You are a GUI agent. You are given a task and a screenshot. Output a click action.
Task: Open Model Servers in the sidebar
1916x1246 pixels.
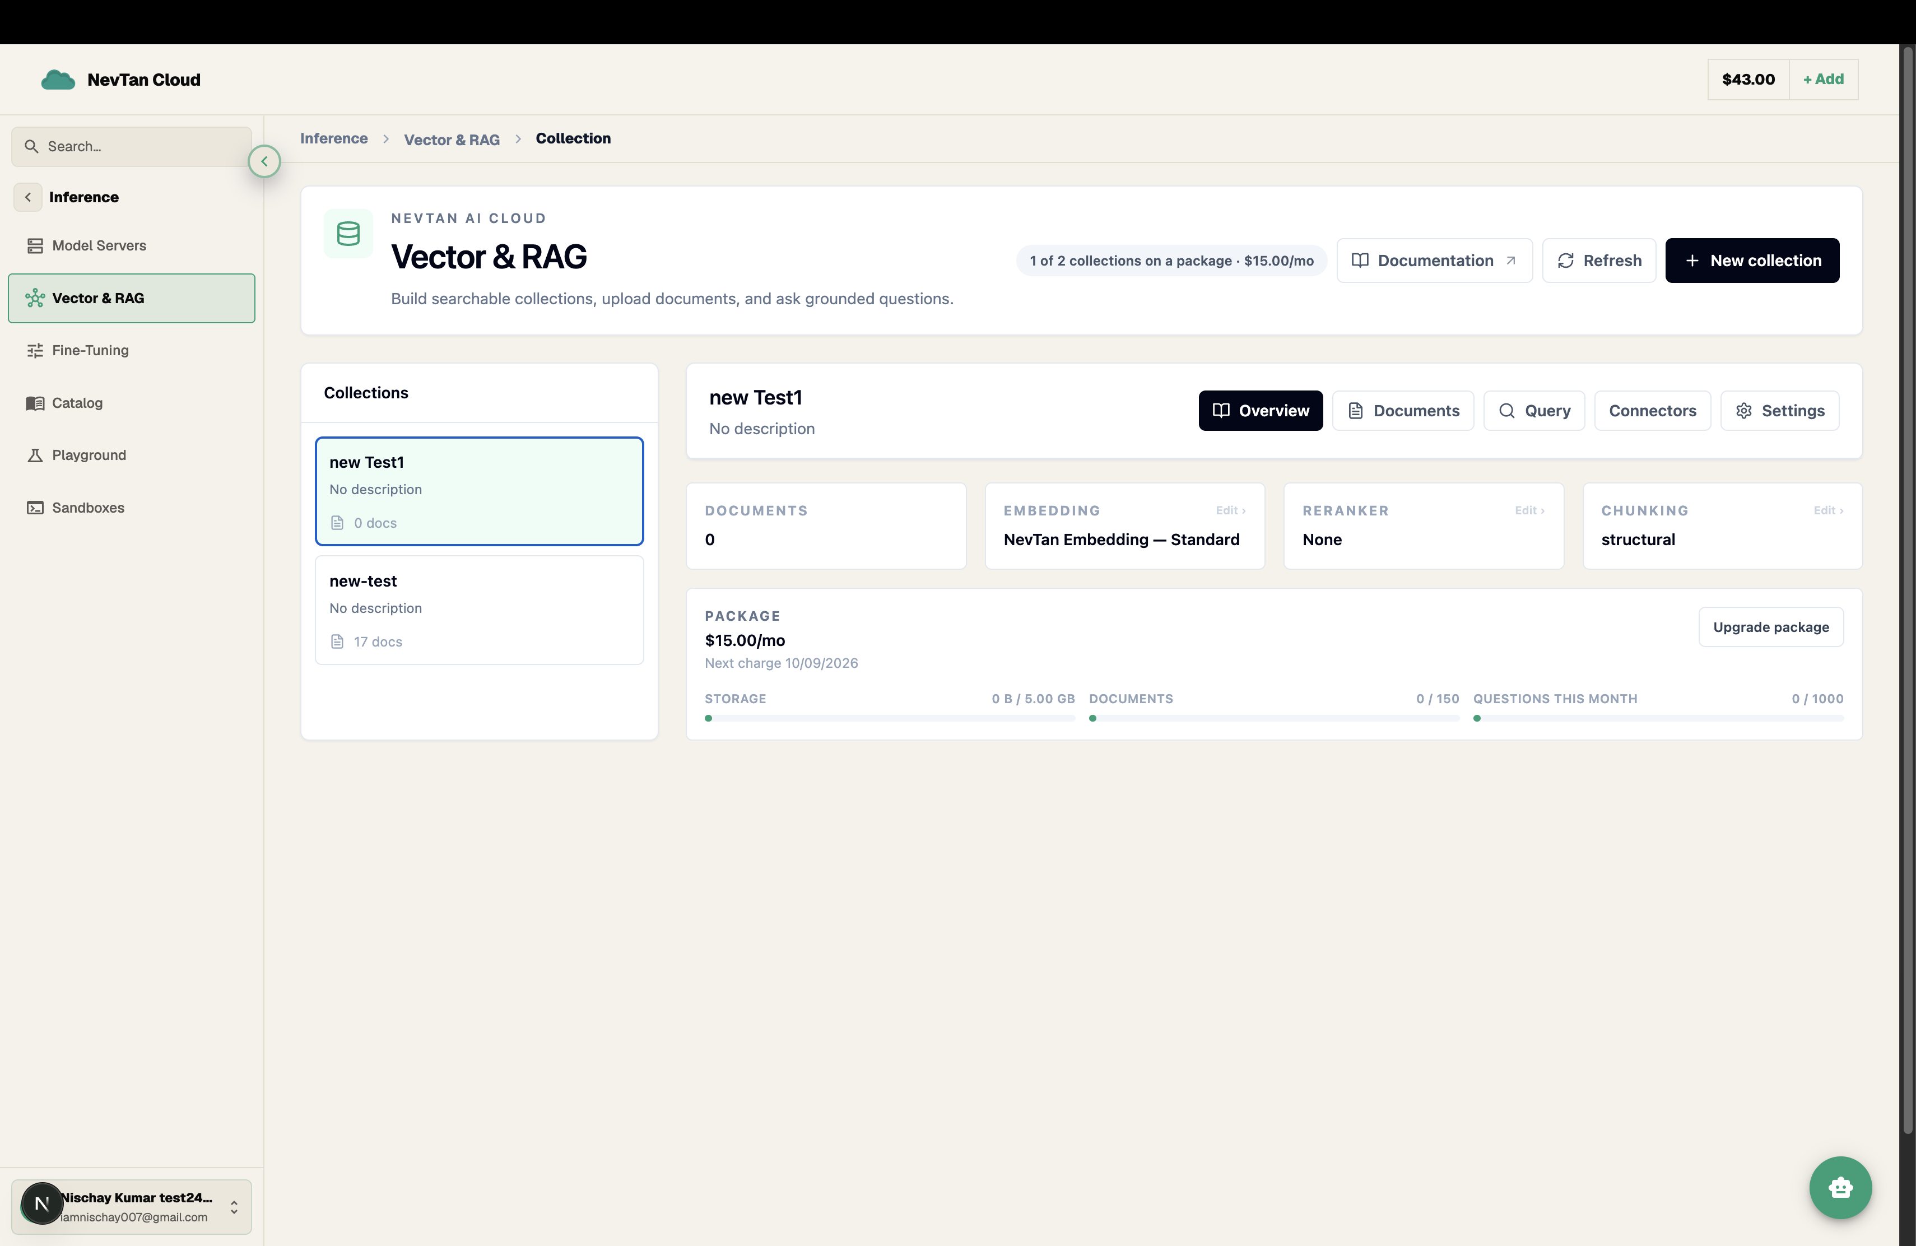click(x=131, y=245)
